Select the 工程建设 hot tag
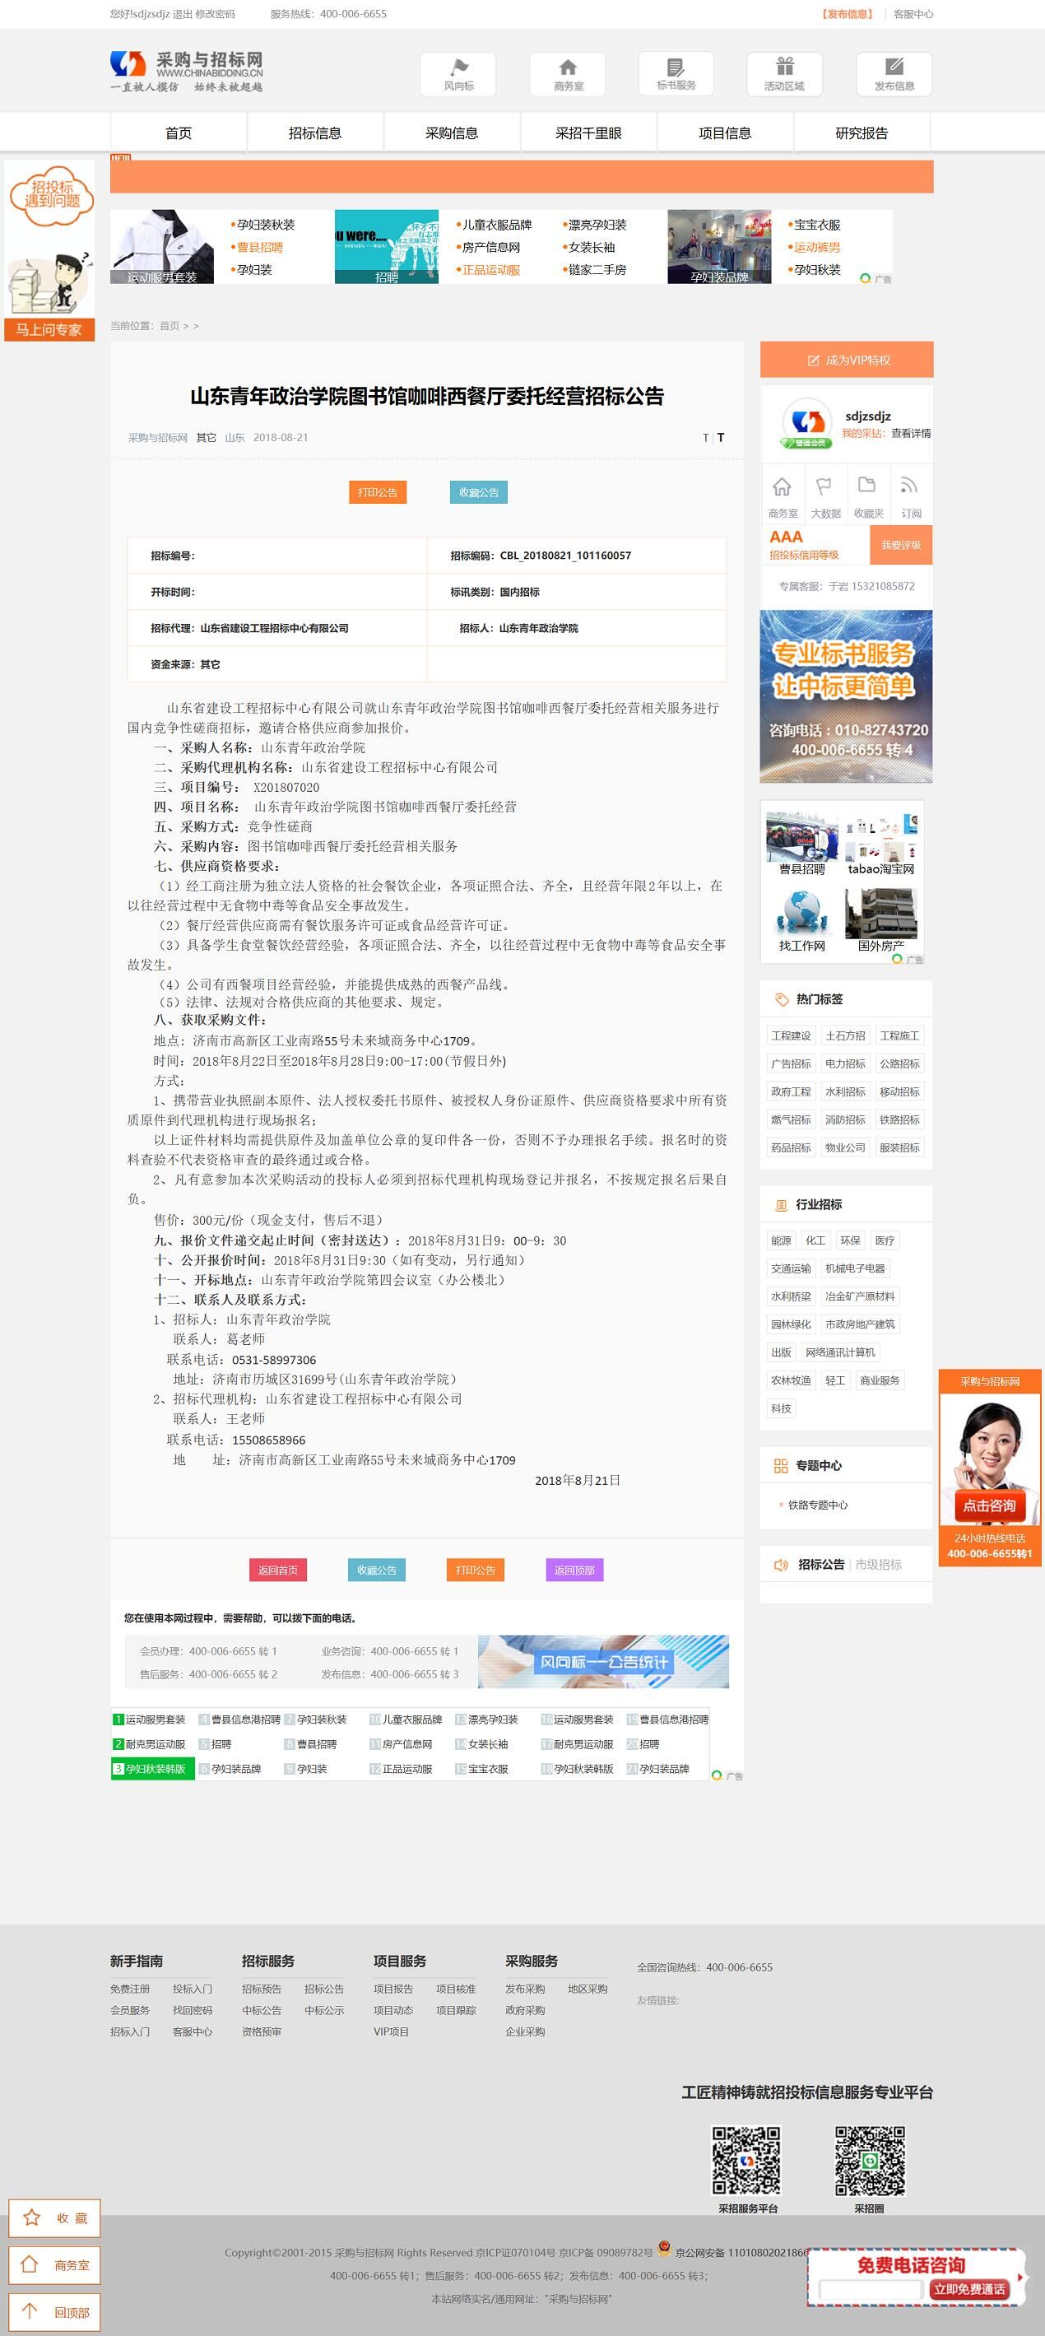The height and width of the screenshot is (2336, 1045). pyautogui.click(x=790, y=1035)
